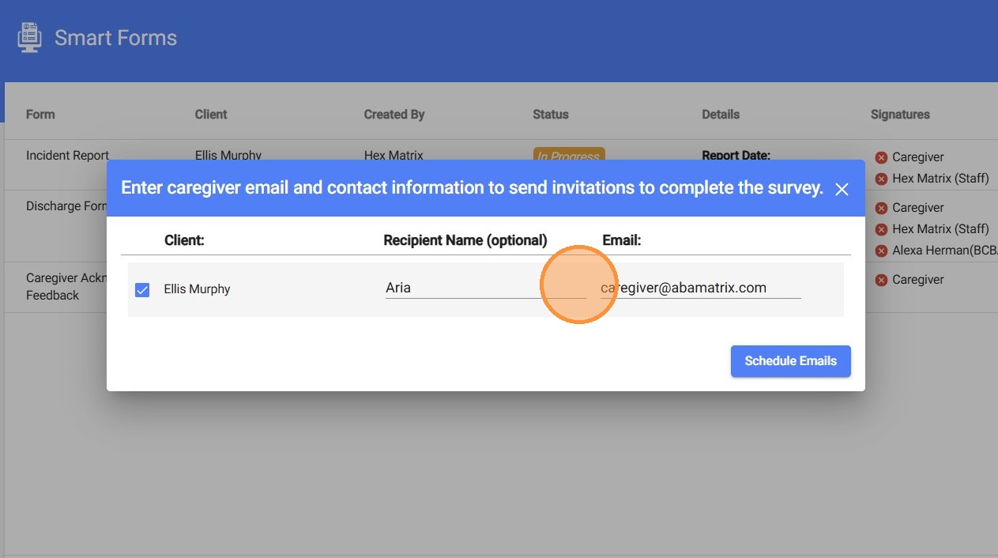Click the Signatures column header
This screenshot has height=558, width=998.
900,115
